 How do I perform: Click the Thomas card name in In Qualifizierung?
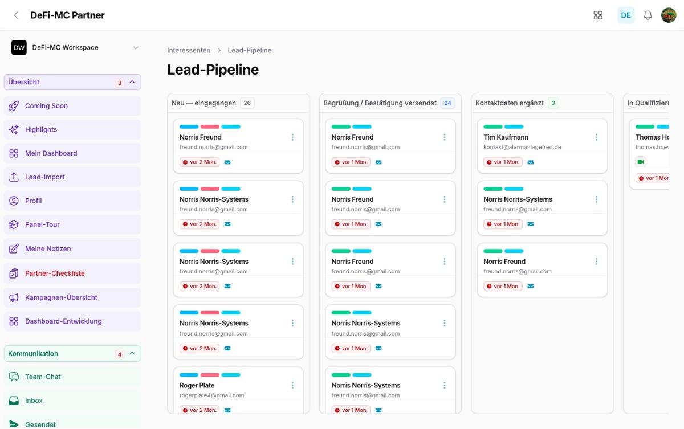[652, 137]
